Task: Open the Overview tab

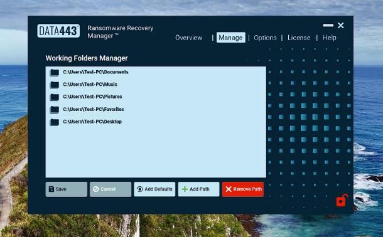Action: [189, 38]
